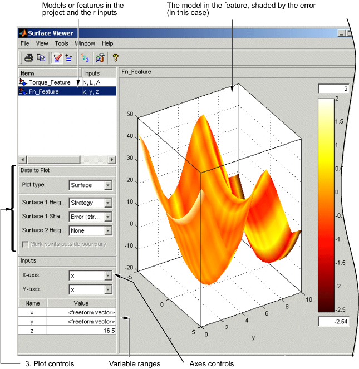
Task: Click the y freeform vector value cell
Action: (x=81, y=322)
